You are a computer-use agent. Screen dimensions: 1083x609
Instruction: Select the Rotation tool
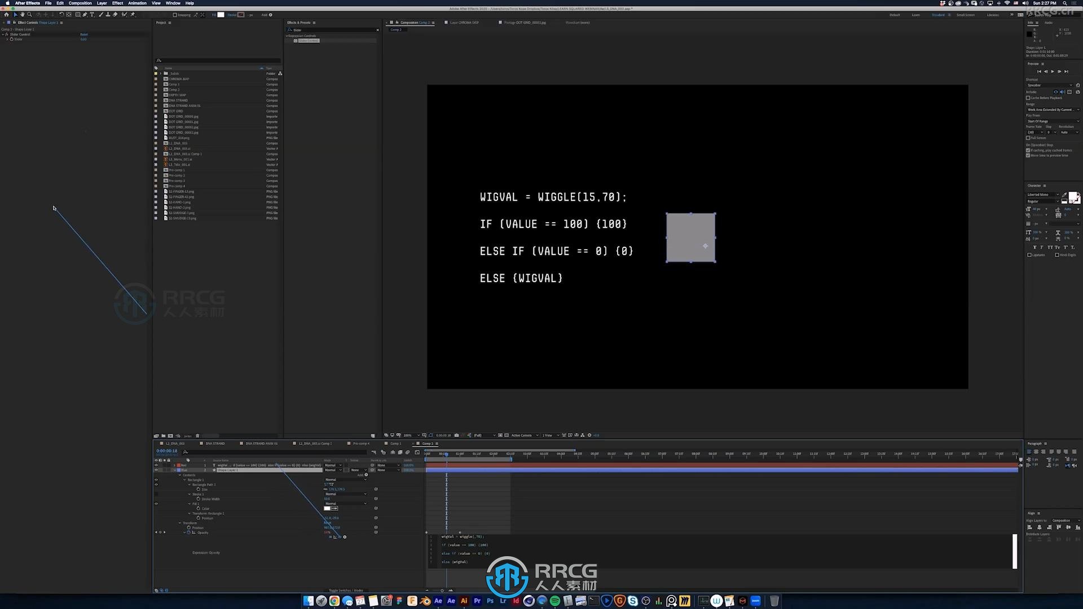pos(61,15)
